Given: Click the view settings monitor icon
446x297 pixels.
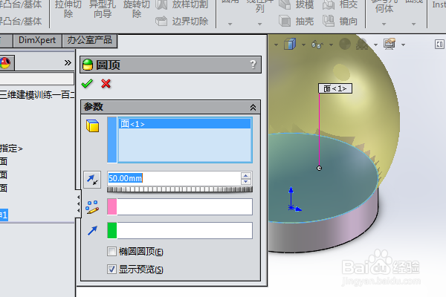Looking at the screenshot, I should pyautogui.click(x=390, y=44).
